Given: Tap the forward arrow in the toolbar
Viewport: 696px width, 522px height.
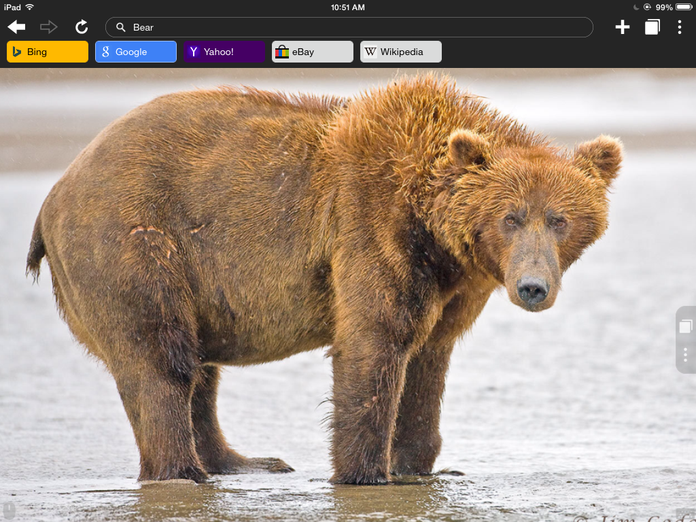Looking at the screenshot, I should [x=49, y=27].
